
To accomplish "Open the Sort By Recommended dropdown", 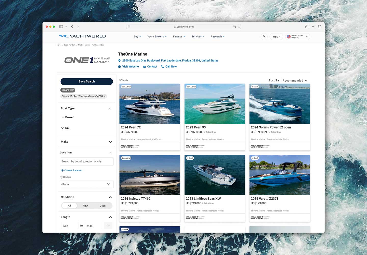I will click(295, 81).
